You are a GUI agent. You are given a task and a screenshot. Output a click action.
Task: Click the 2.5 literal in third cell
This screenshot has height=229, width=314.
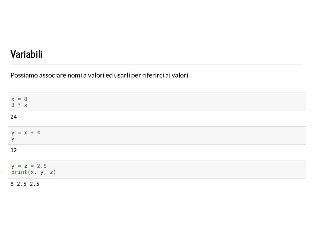42,166
